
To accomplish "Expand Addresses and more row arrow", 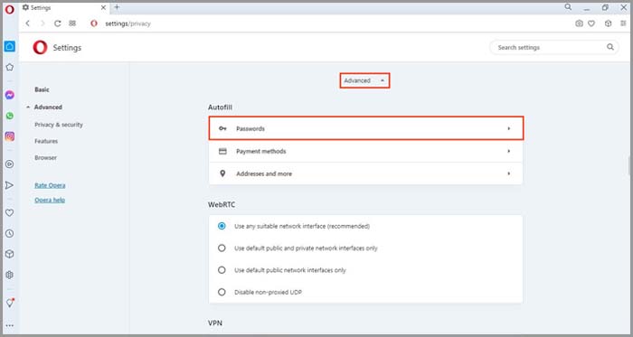I will click(508, 173).
